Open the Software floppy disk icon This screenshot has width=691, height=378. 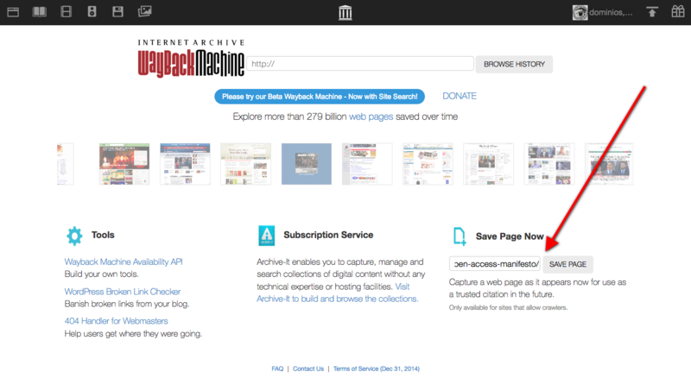[117, 11]
